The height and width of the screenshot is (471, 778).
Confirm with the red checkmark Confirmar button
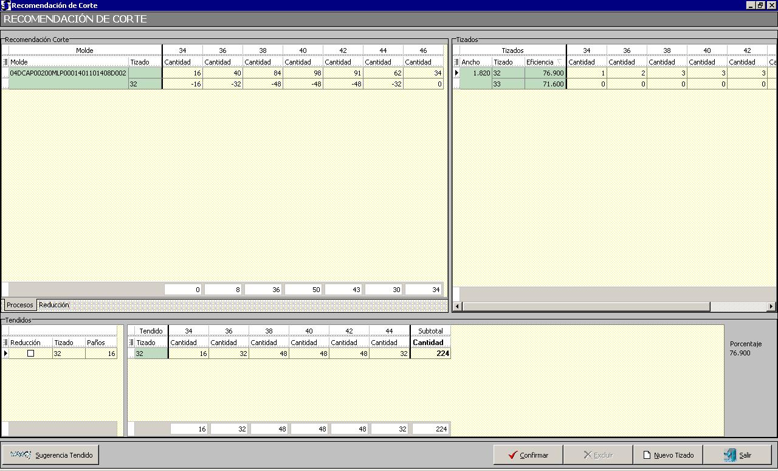click(528, 455)
